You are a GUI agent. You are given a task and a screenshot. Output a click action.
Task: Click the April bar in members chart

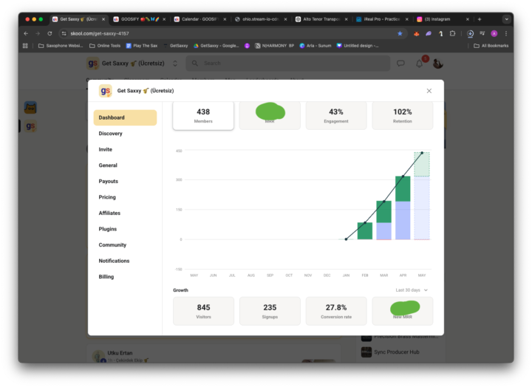403,208
